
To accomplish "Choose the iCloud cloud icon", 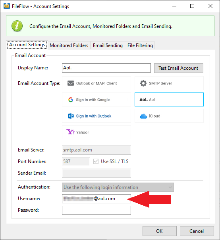I will (x=143, y=116).
